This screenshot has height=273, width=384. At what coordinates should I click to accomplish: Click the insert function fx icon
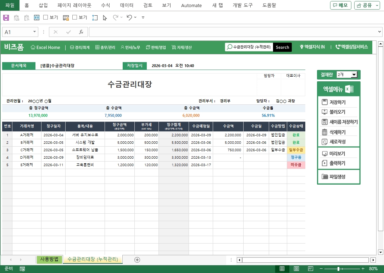(x=81, y=32)
